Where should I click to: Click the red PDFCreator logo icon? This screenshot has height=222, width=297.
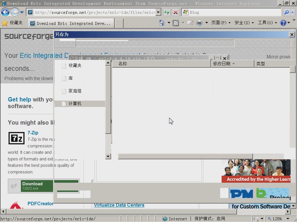click(x=17, y=205)
